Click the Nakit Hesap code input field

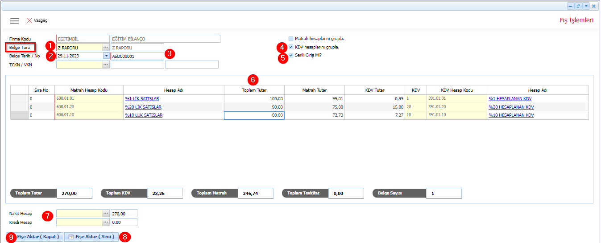(79, 213)
